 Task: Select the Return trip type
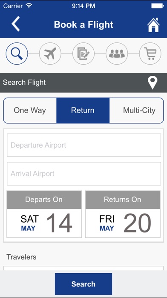click(83, 110)
